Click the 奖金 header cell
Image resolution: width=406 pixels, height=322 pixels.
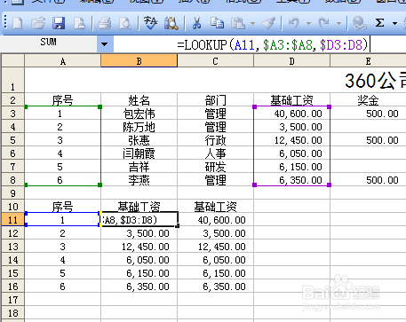(x=368, y=100)
